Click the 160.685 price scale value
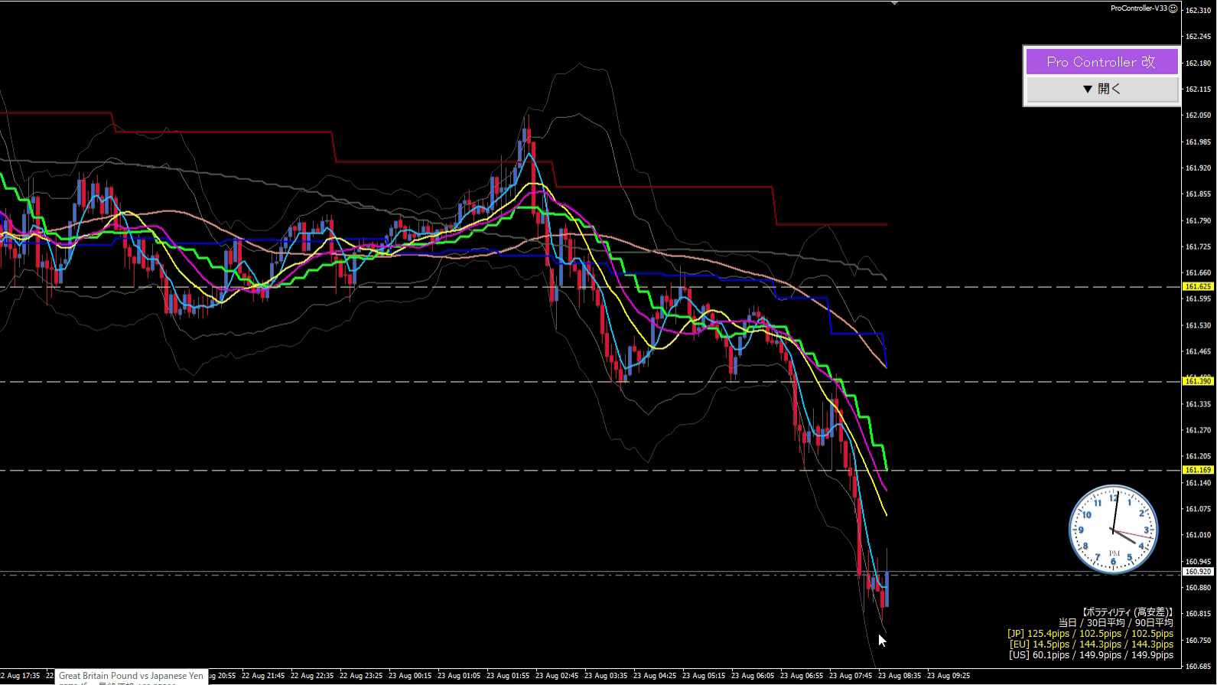 1198,666
